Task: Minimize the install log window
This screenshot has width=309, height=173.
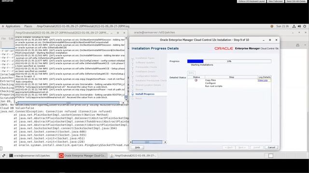Action: coord(112,33)
